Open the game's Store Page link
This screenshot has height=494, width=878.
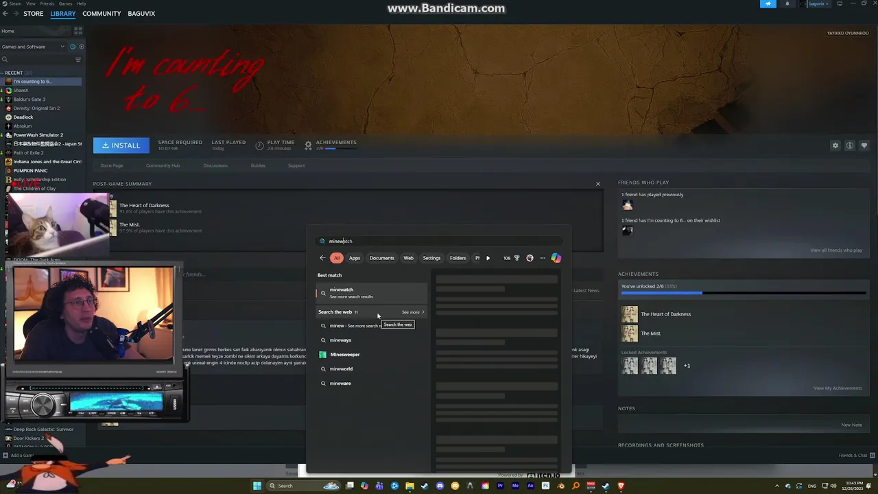click(x=112, y=165)
